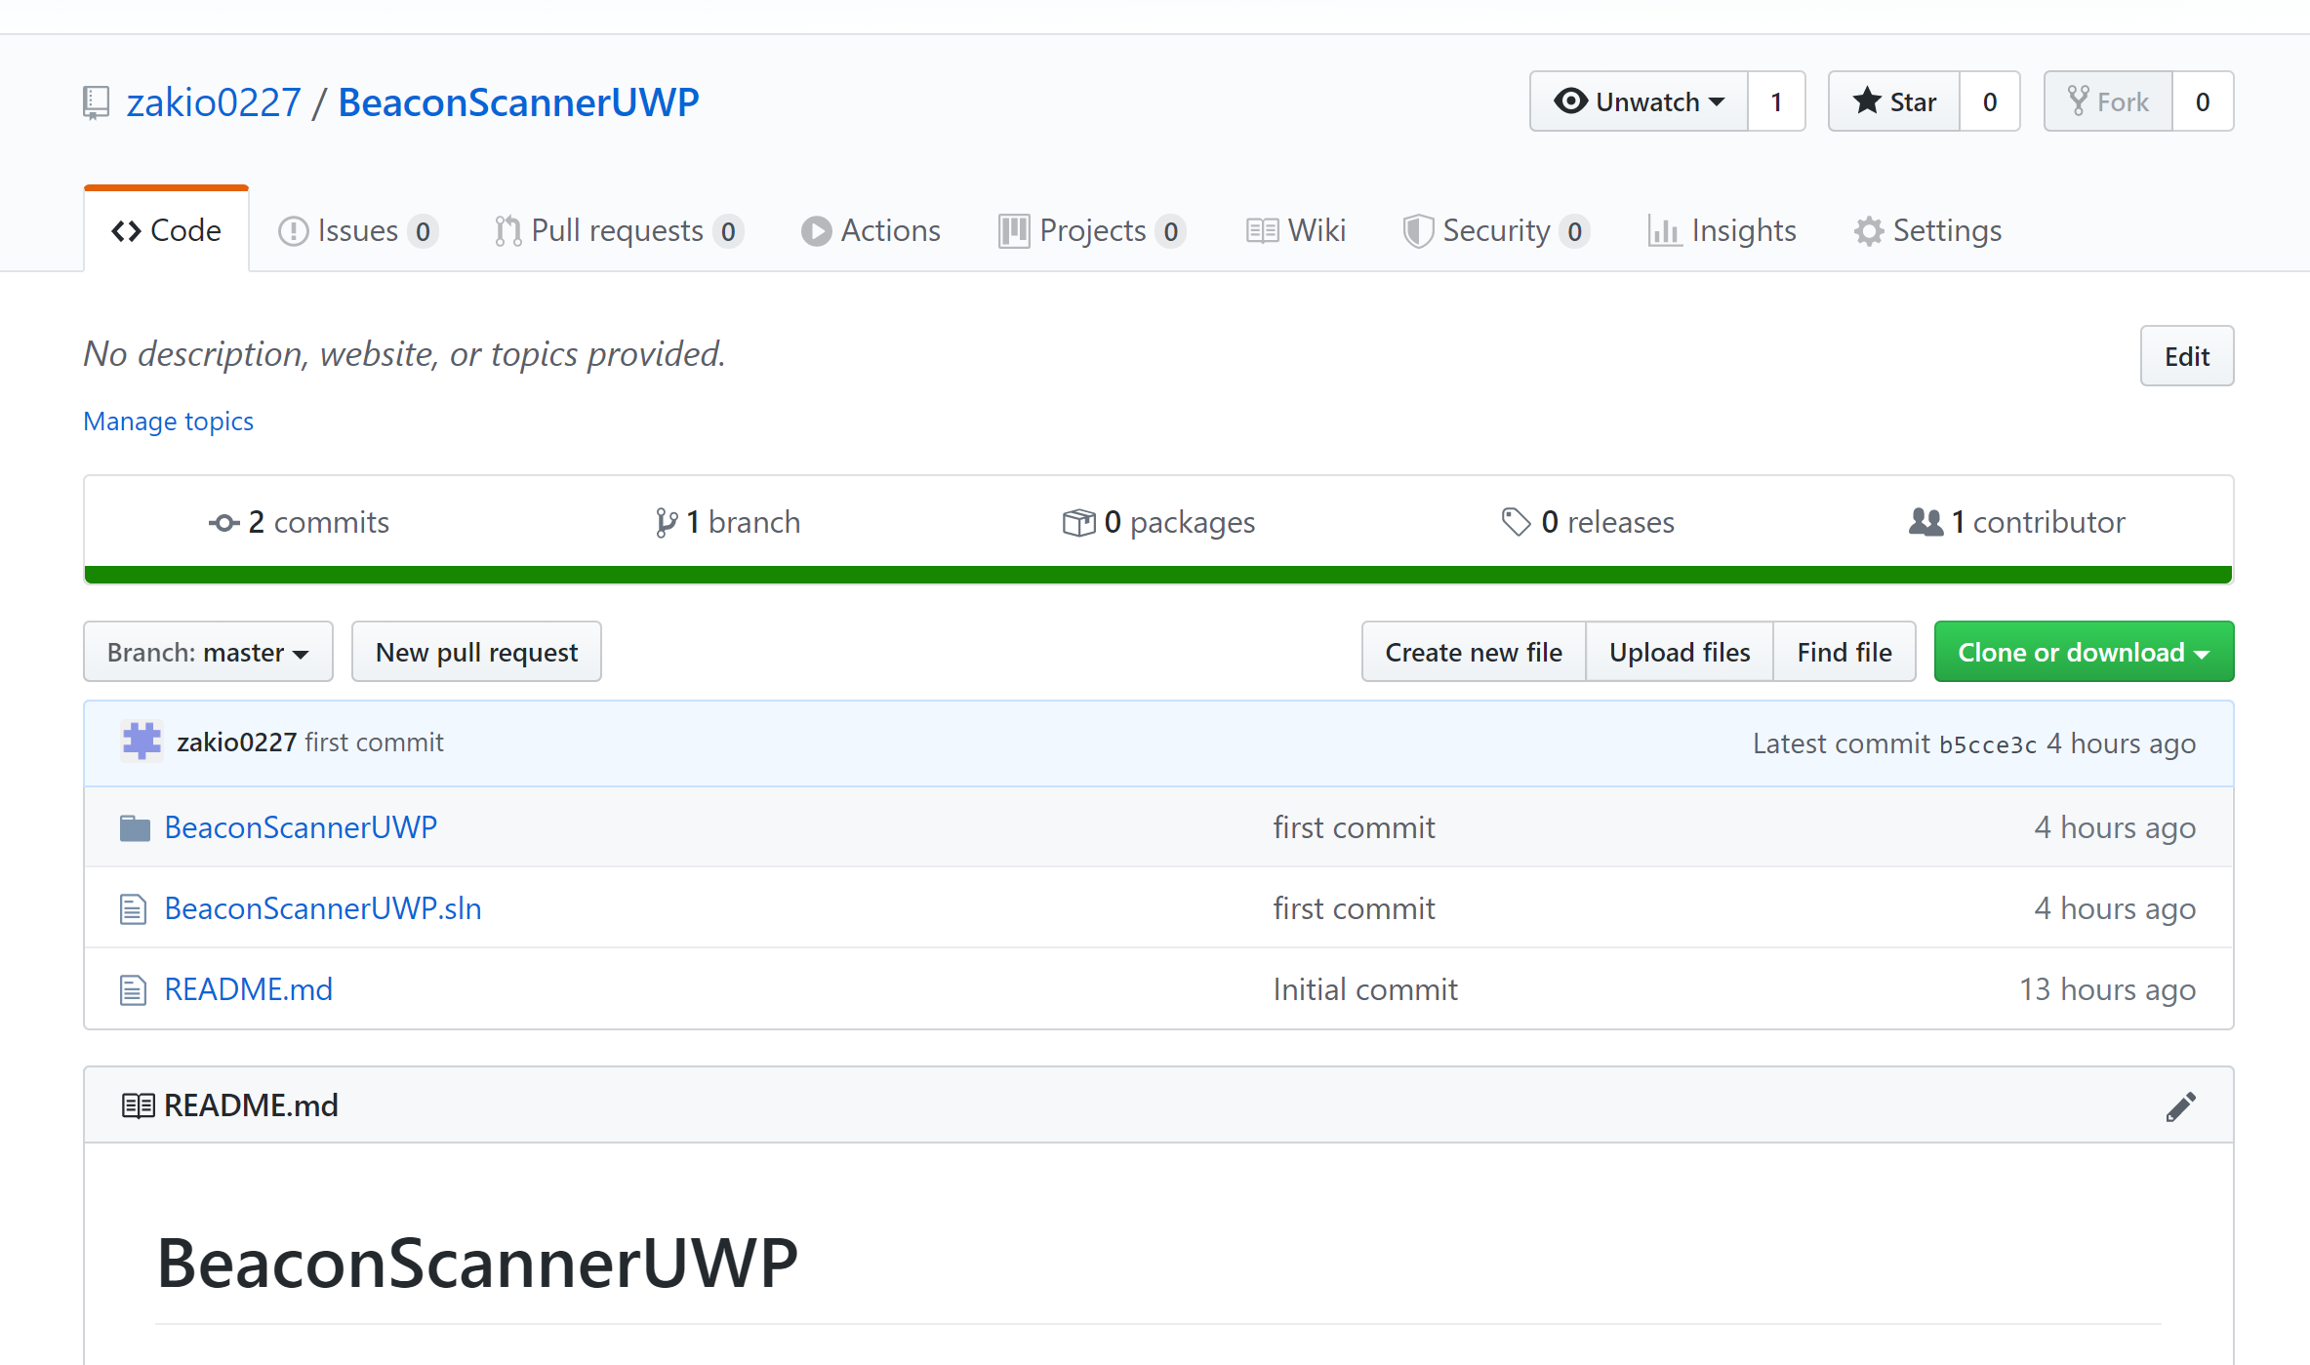Click the pencil icon to edit README.md
This screenshot has height=1365, width=2310.
pos(2180,1106)
